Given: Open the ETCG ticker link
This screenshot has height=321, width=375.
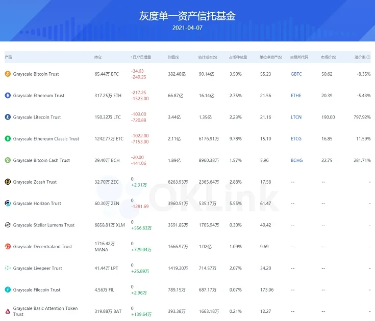Looking at the screenshot, I should click(x=296, y=138).
